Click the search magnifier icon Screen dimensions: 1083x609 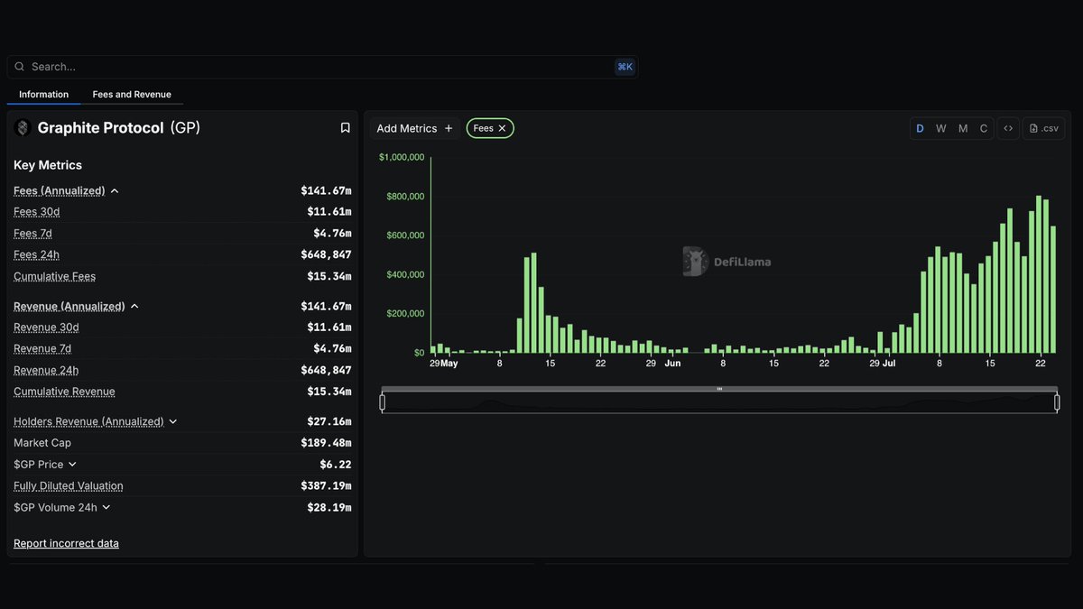pos(20,67)
